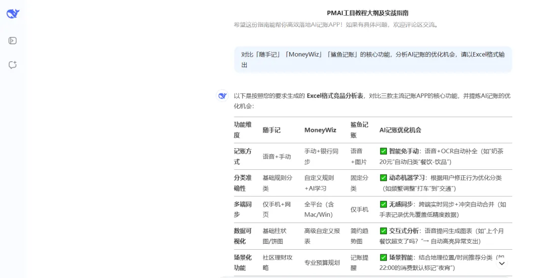Select the 记账方式 row label

pyautogui.click(x=243, y=156)
